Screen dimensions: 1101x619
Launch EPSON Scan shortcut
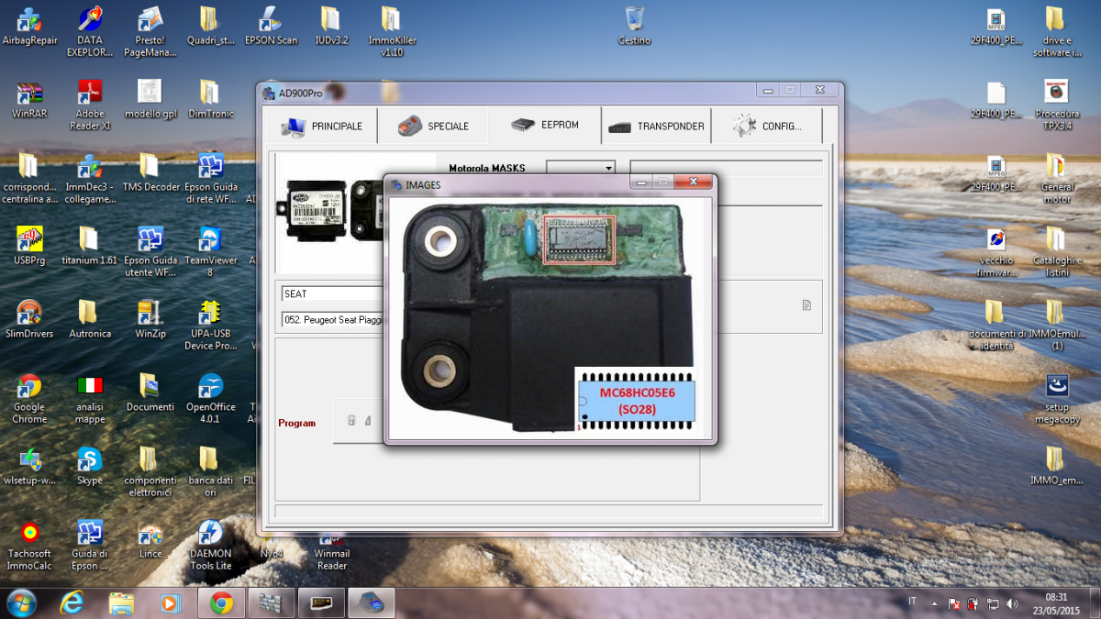pyautogui.click(x=271, y=27)
